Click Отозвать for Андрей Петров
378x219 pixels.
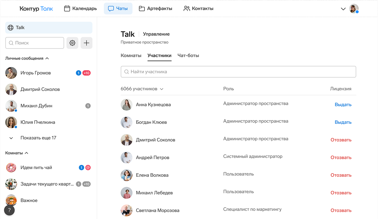(x=341, y=158)
